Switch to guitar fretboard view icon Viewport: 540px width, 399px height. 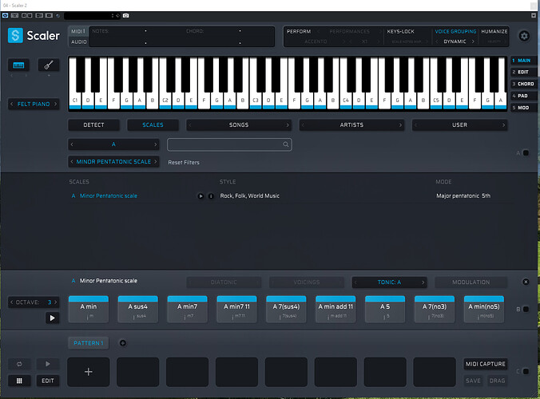49,65
